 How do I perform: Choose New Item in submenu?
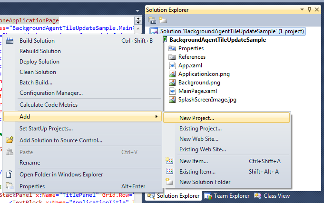(226, 161)
